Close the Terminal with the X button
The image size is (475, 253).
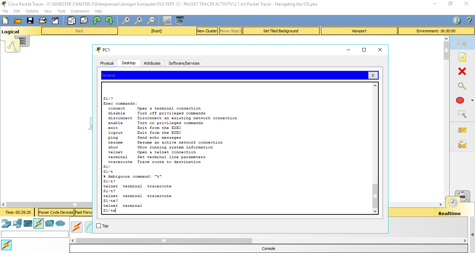pos(373,75)
